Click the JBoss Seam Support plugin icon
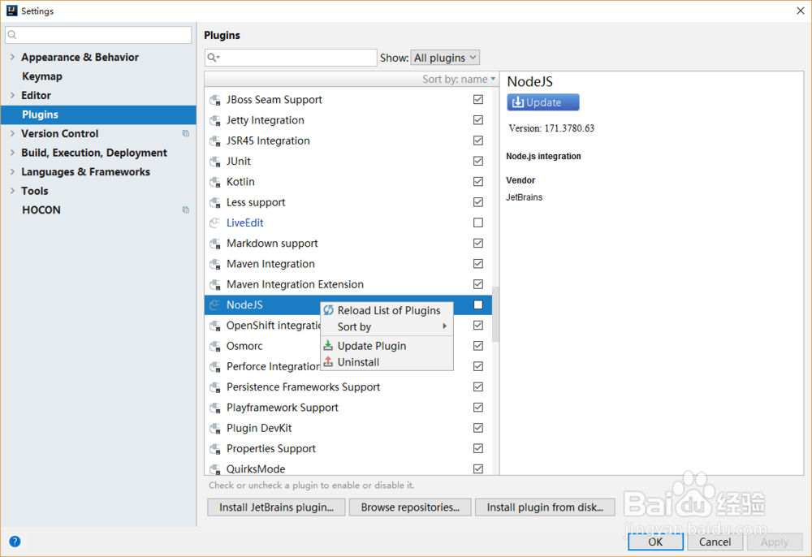Viewport: 812px width, 557px height. click(x=215, y=100)
